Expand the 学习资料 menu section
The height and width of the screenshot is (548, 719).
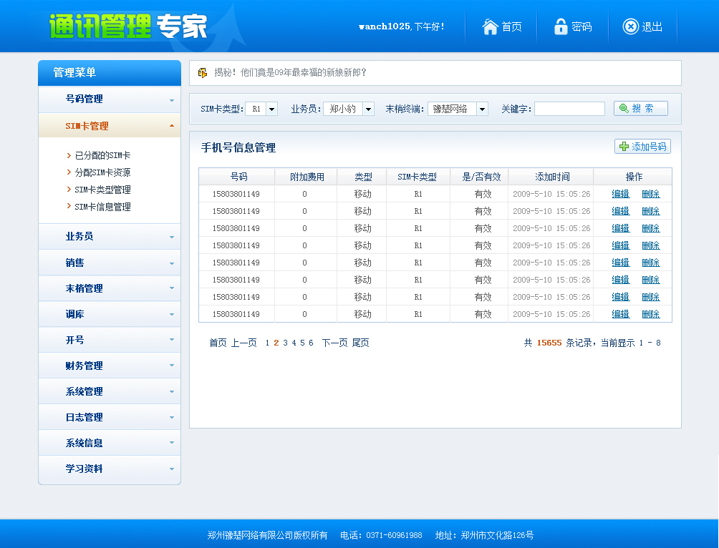110,469
